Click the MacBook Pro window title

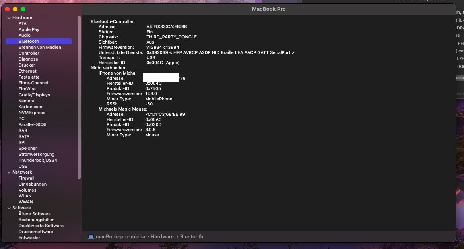click(x=269, y=9)
